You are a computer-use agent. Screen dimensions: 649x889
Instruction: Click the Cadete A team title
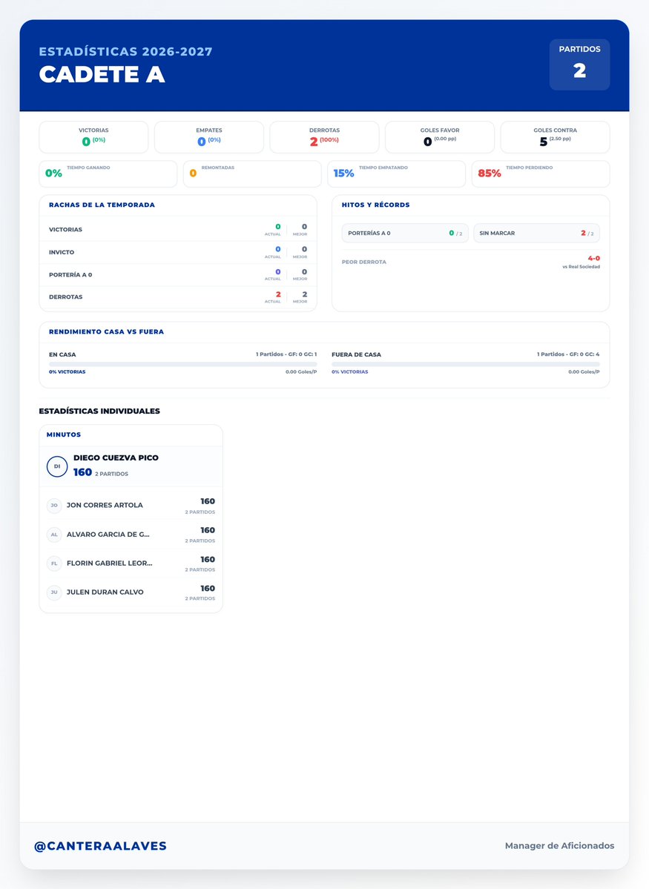102,74
